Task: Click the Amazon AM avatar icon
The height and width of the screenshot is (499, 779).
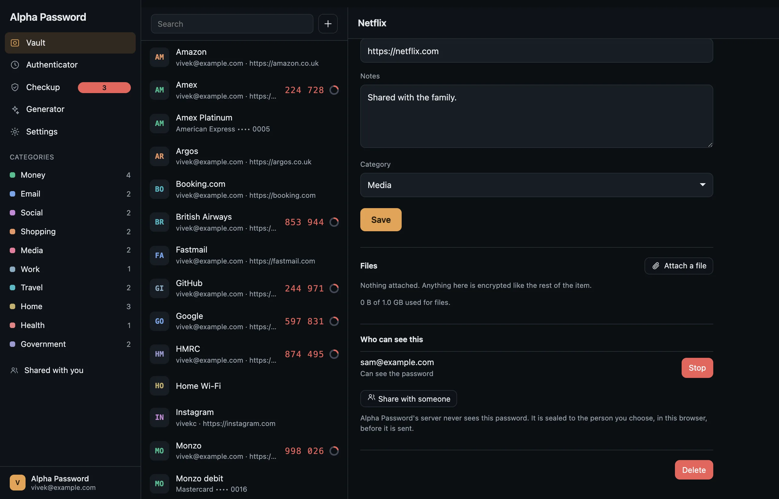Action: tap(159, 57)
